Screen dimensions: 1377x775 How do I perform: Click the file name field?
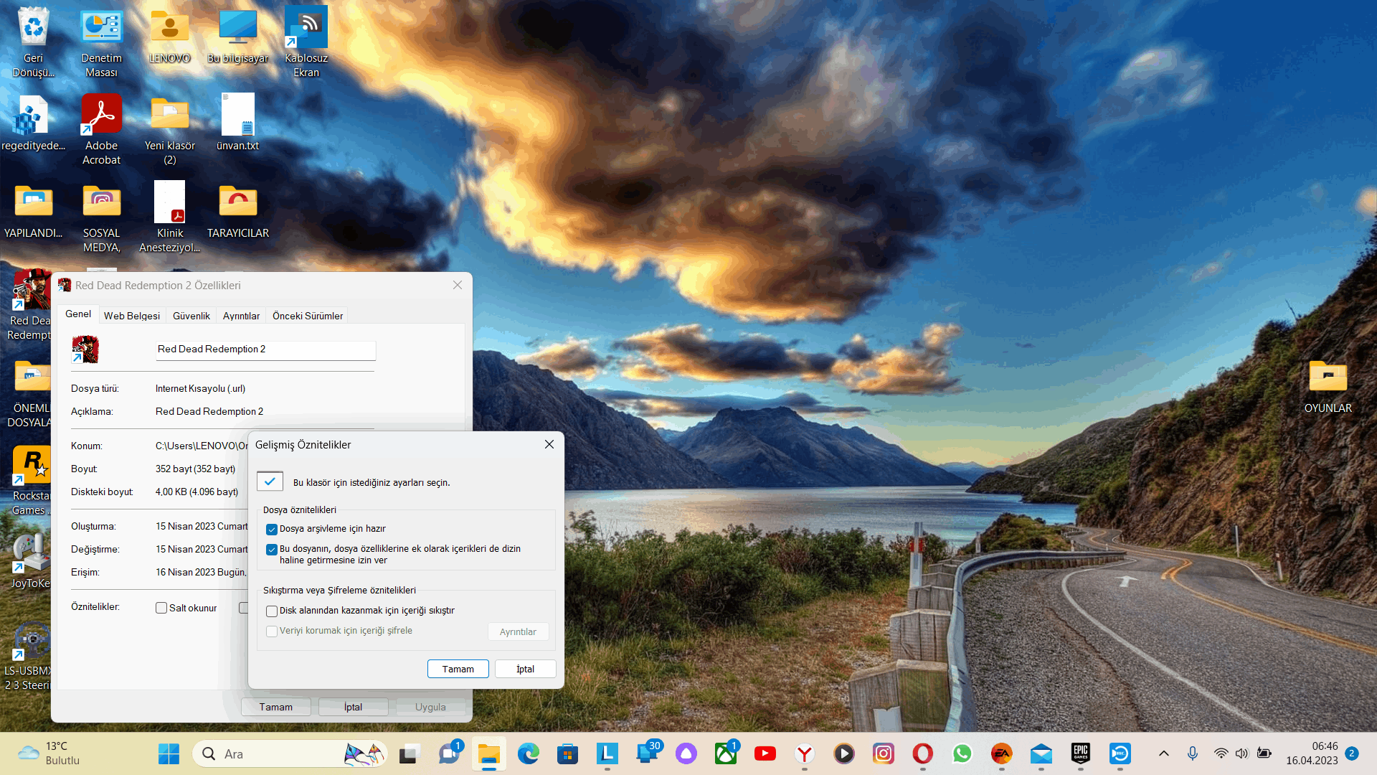pos(266,349)
